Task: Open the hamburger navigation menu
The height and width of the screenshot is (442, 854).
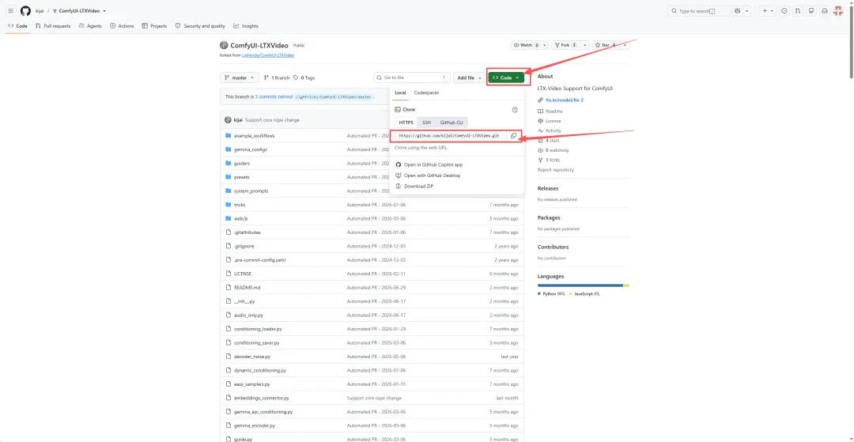Action: 11,11
